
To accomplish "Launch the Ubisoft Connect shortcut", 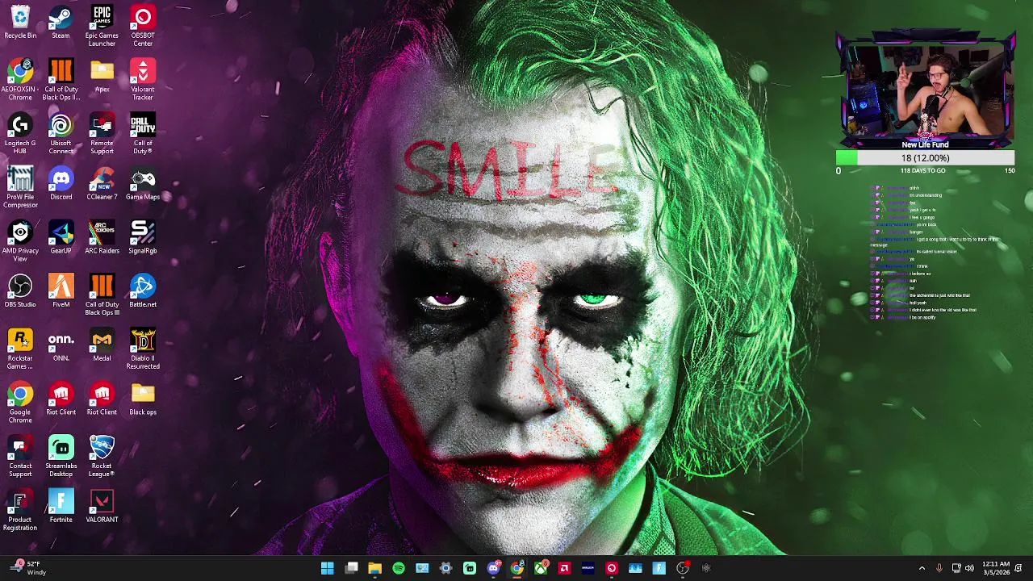I will 61,134.
